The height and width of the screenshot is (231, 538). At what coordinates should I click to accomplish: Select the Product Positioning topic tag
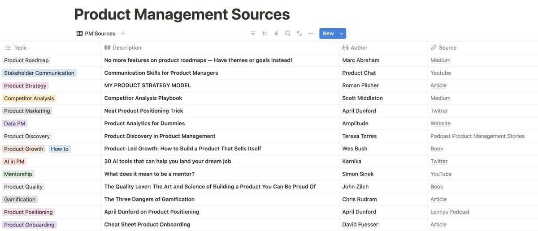[28, 212]
